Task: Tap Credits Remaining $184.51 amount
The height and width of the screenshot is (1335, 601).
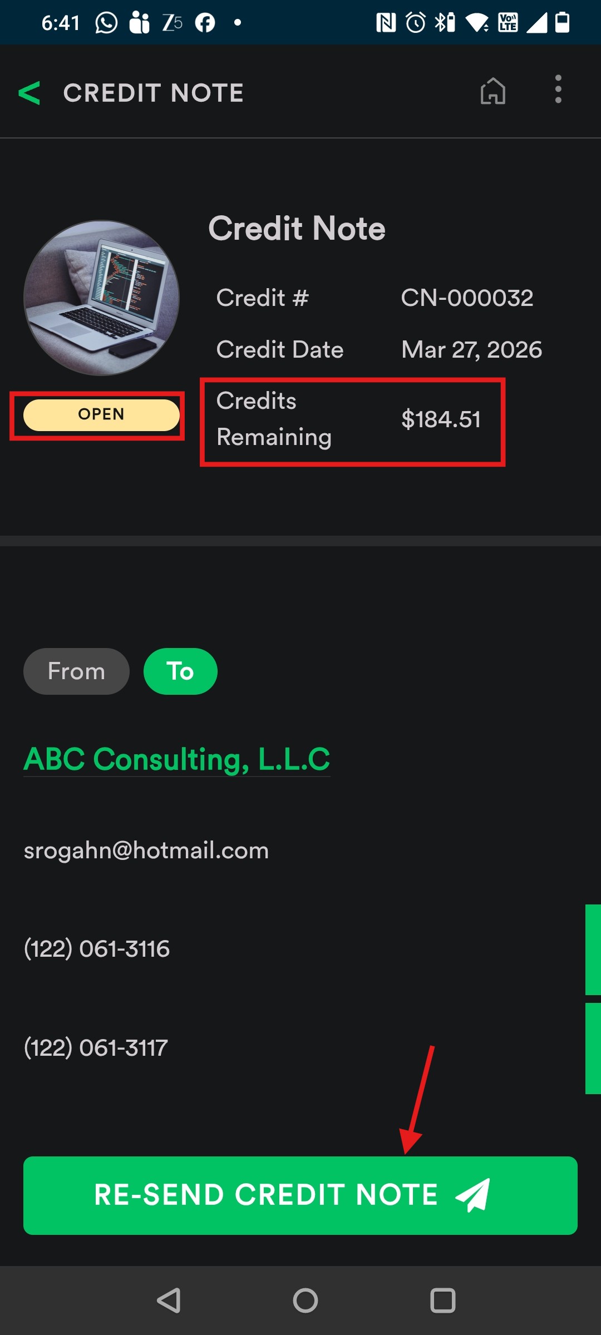Action: coord(441,419)
